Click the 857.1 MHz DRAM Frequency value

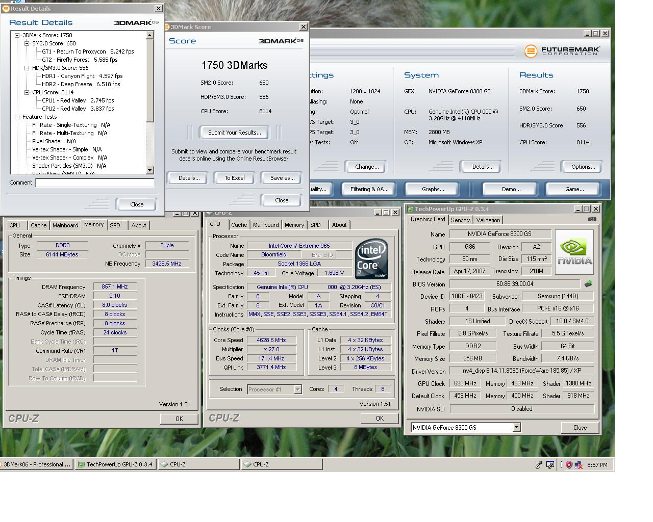(x=115, y=287)
